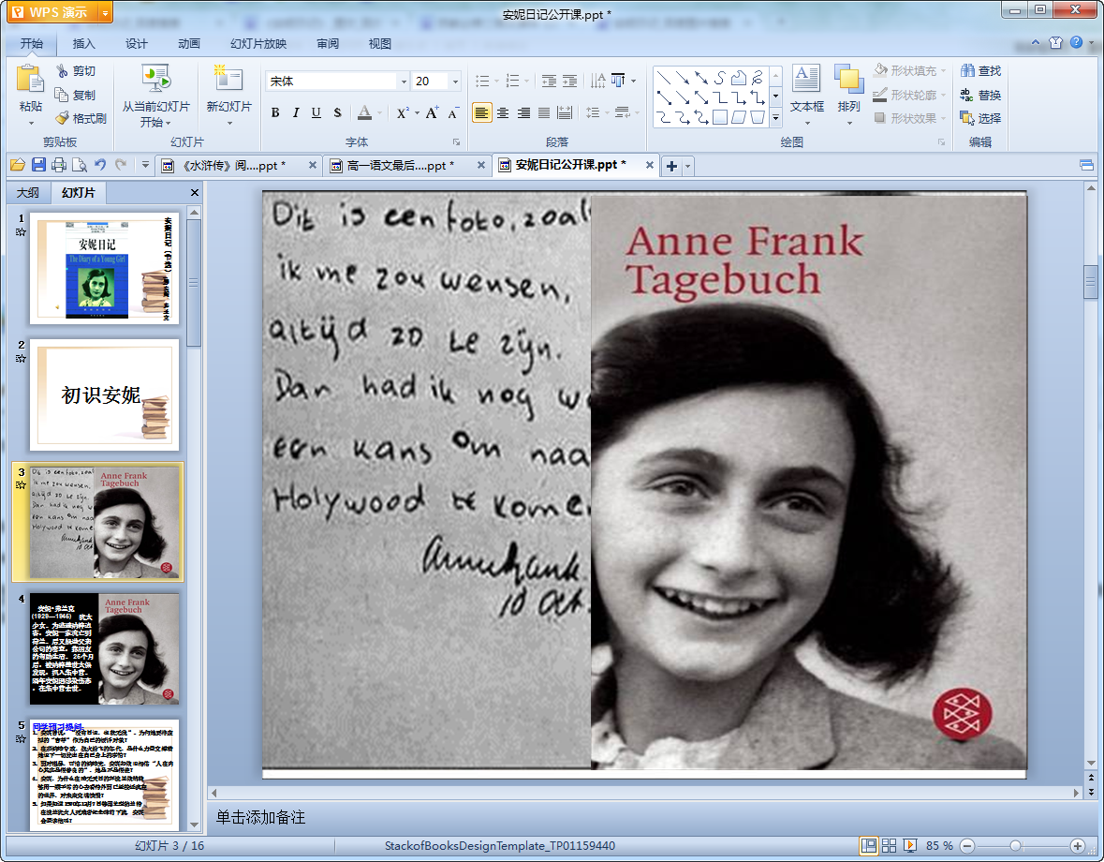
Task: Close the slide thumbnail pane
Action: pyautogui.click(x=195, y=192)
